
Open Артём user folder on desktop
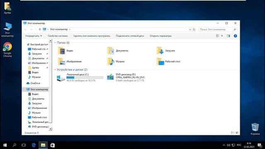click(7, 8)
